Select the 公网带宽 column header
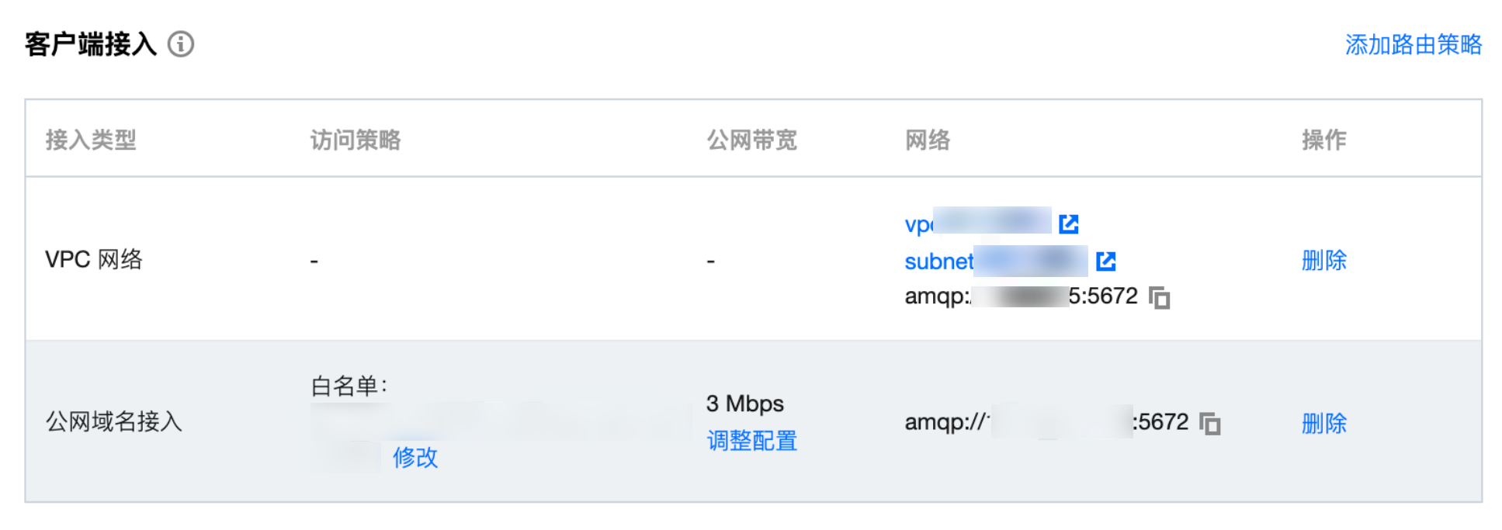The width and height of the screenshot is (1502, 530). (x=751, y=140)
